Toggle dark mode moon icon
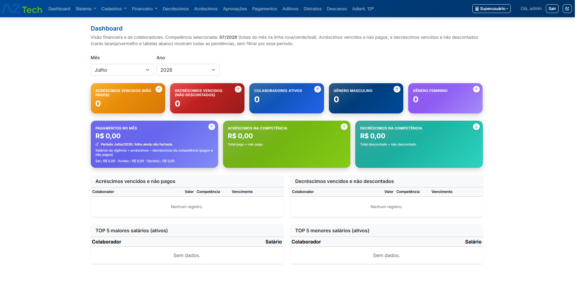The width and height of the screenshot is (577, 284). tap(567, 8)
